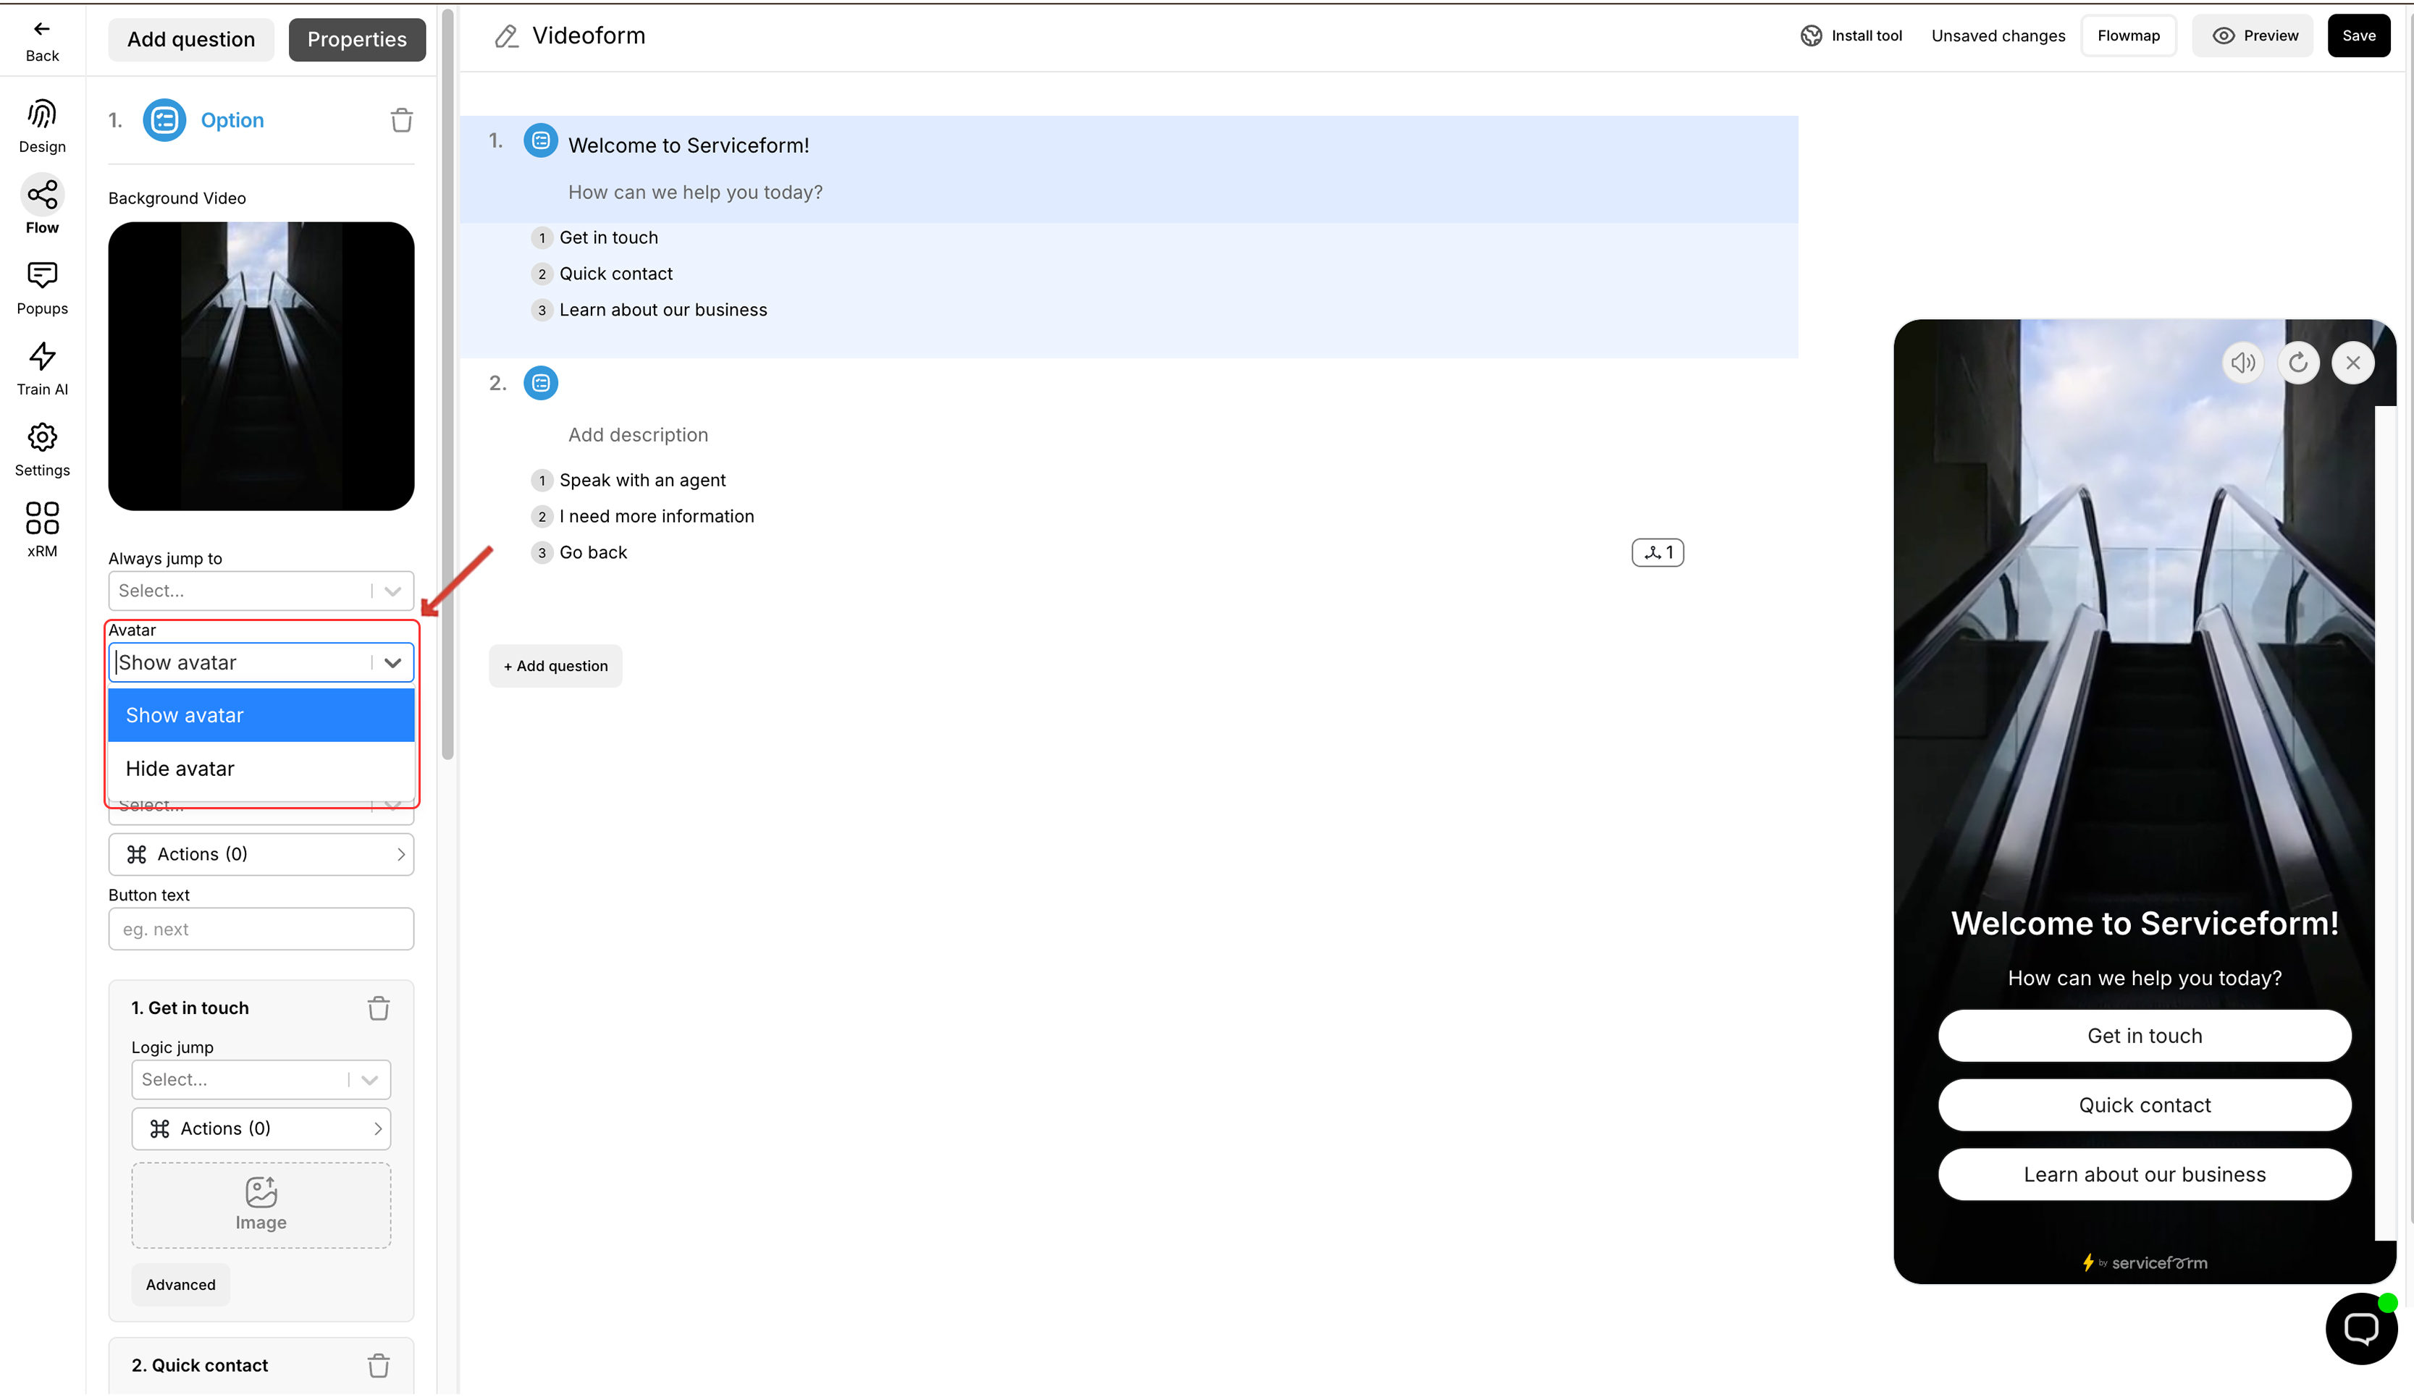Select the 'Go back' answer
Viewport: 2414px width, 1397px height.
point(593,552)
